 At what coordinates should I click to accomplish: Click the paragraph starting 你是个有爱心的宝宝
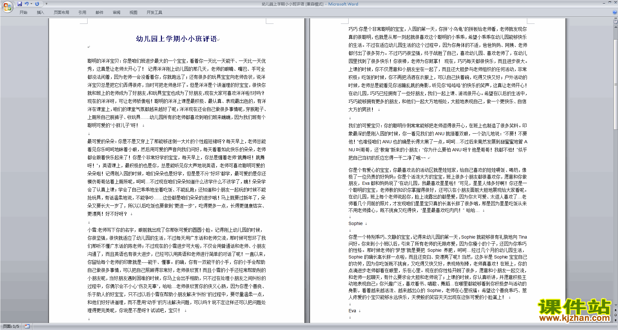coord(438,190)
